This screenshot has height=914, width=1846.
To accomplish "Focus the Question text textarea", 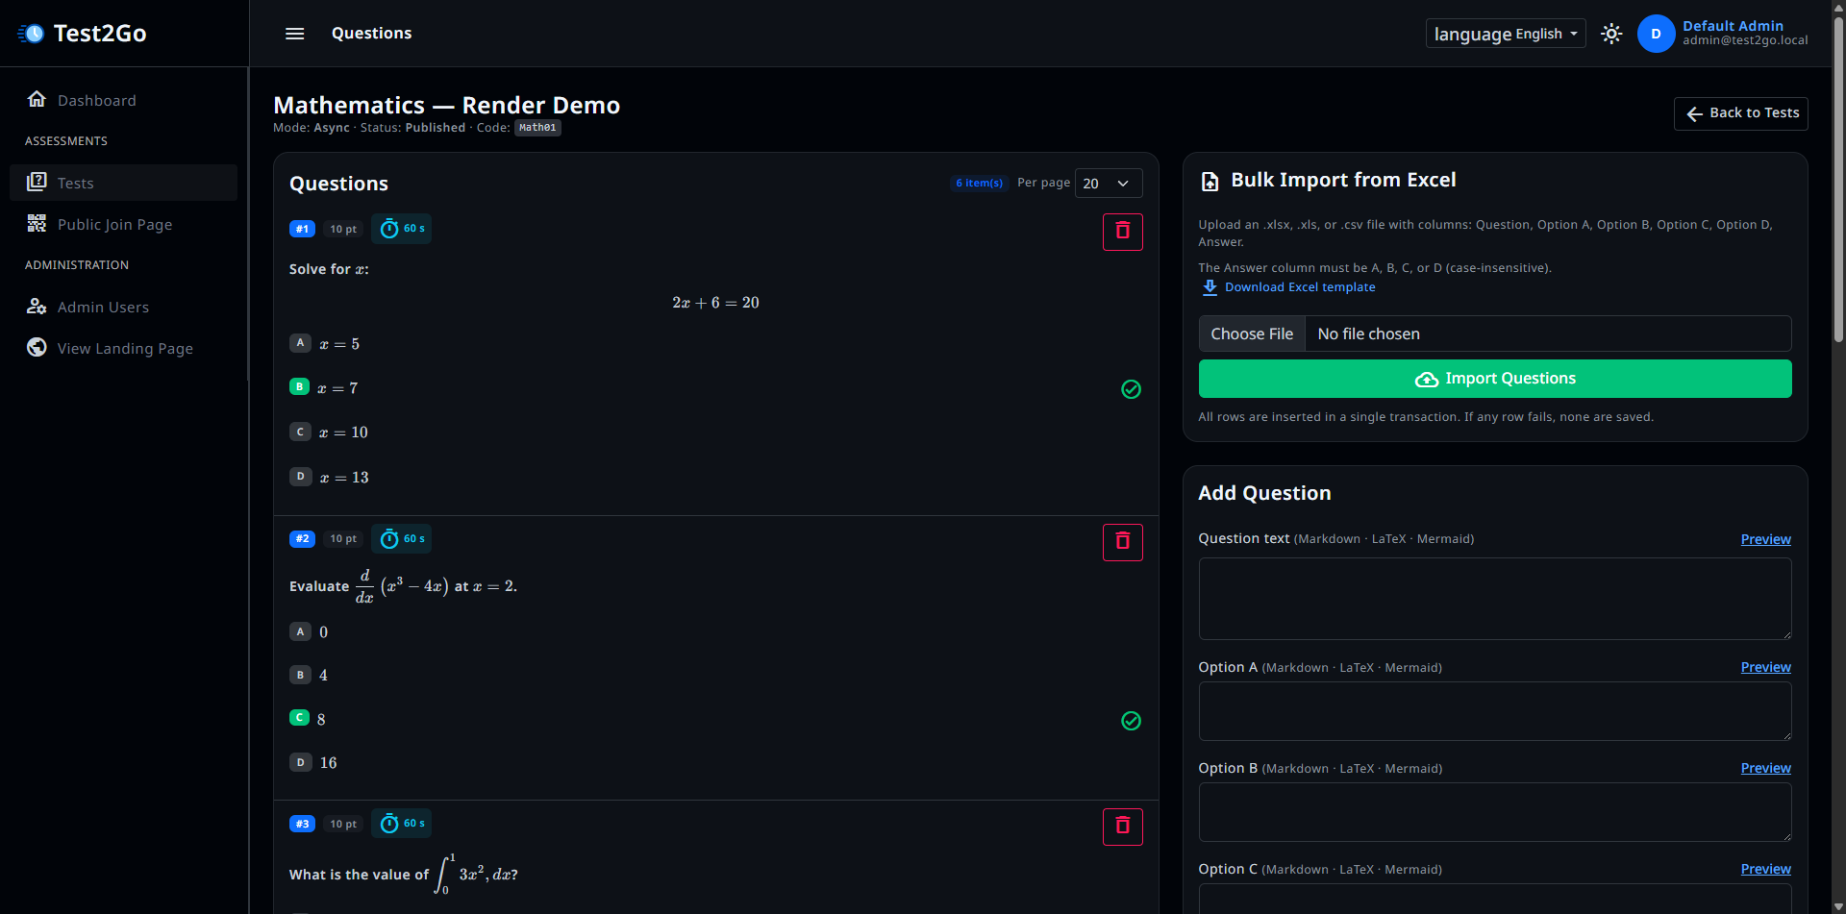I will coord(1495,598).
